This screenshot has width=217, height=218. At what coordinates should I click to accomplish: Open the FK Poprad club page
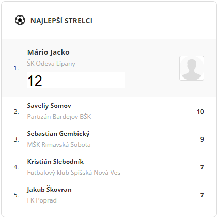click(42, 200)
